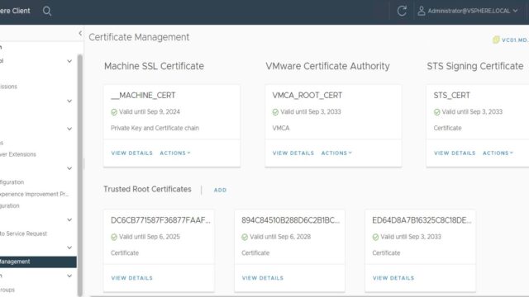Screen dimensions: 529x297
Task: Click the Certificate Management page heading
Action: (139, 37)
